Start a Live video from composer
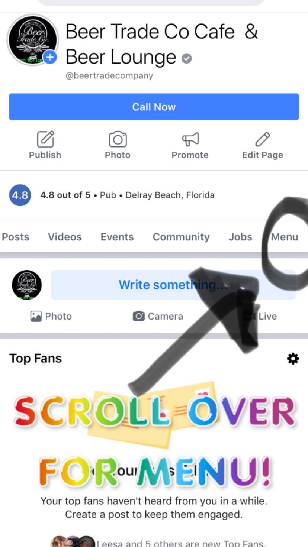The height and width of the screenshot is (547, 308). click(260, 316)
